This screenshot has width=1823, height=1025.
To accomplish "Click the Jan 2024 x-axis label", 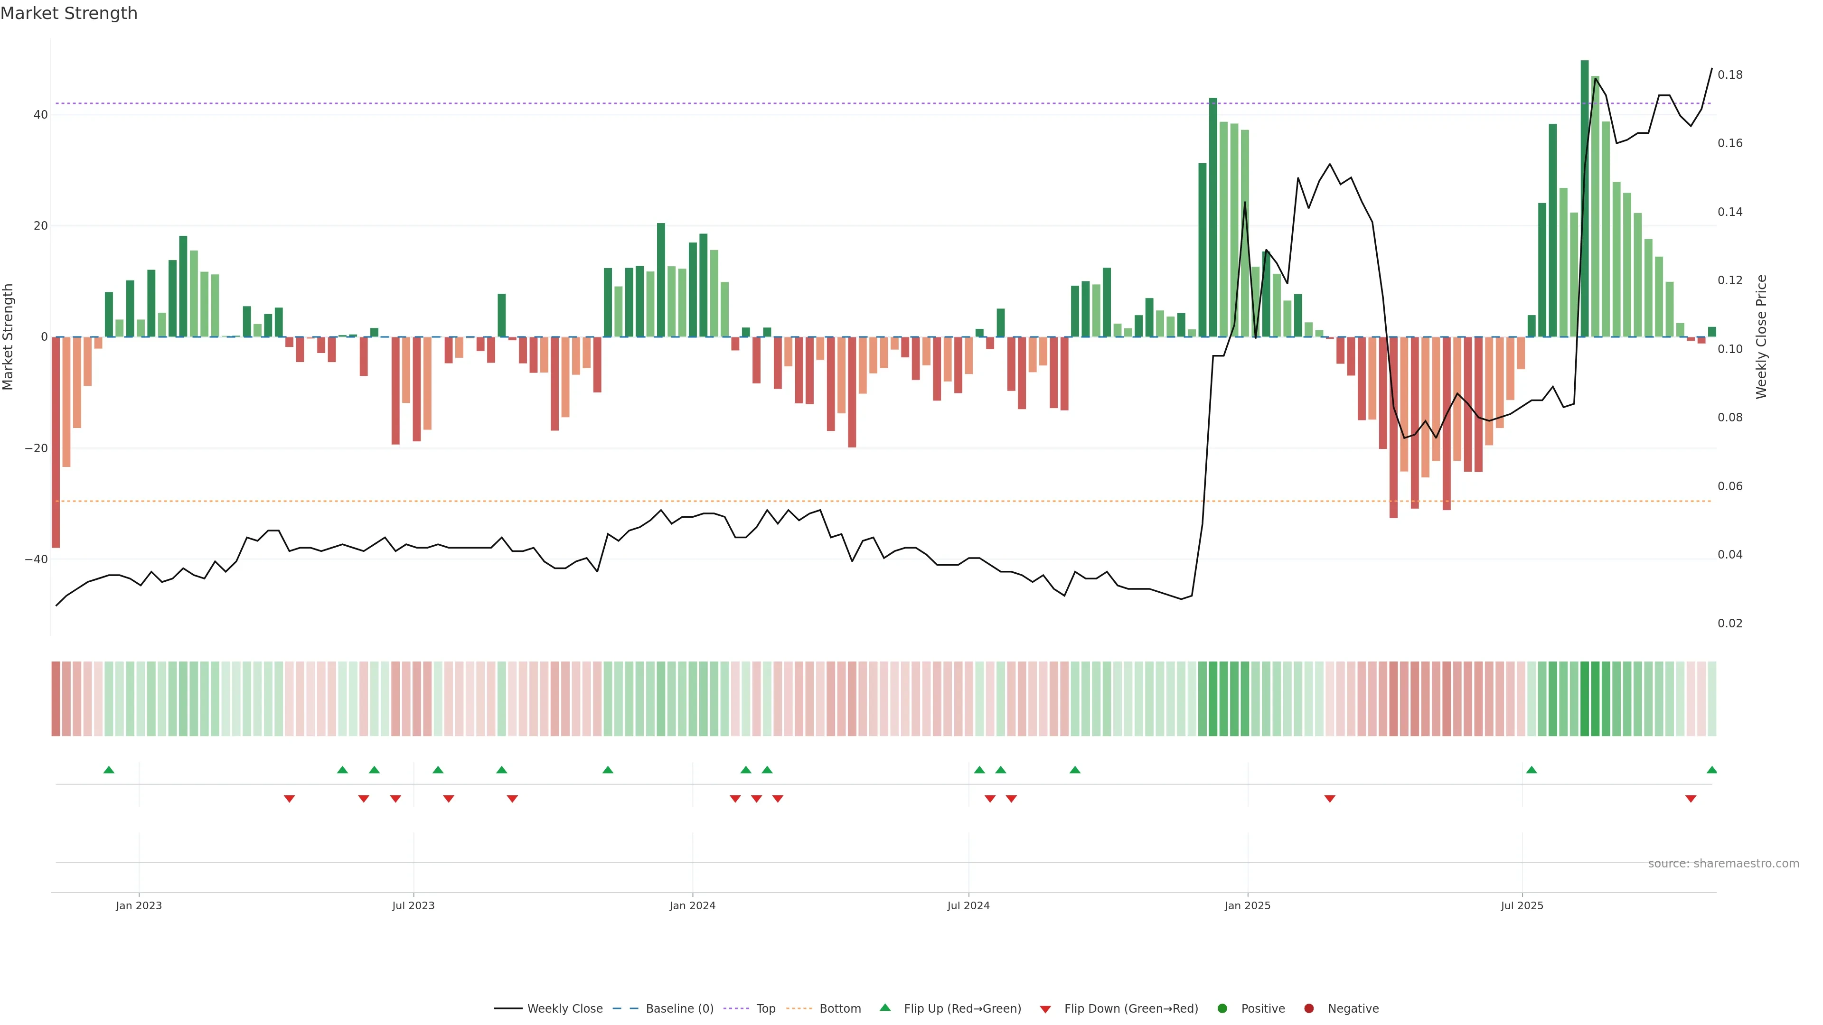I will [692, 905].
